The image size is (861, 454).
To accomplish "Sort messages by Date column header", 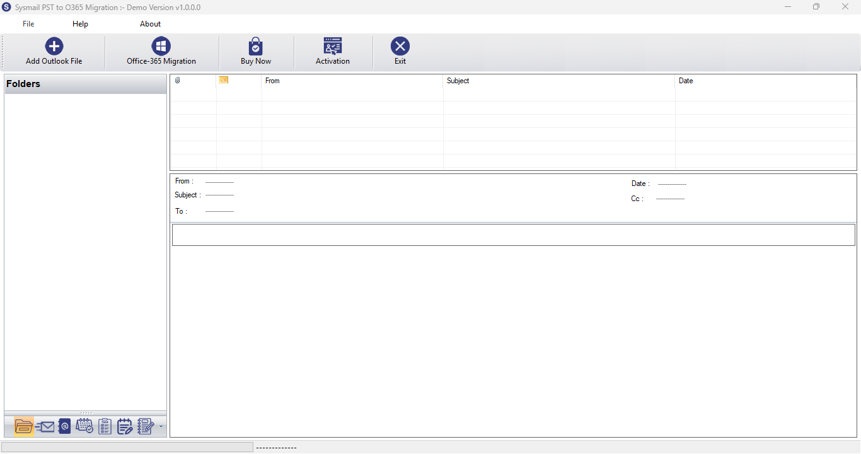I will pos(766,81).
